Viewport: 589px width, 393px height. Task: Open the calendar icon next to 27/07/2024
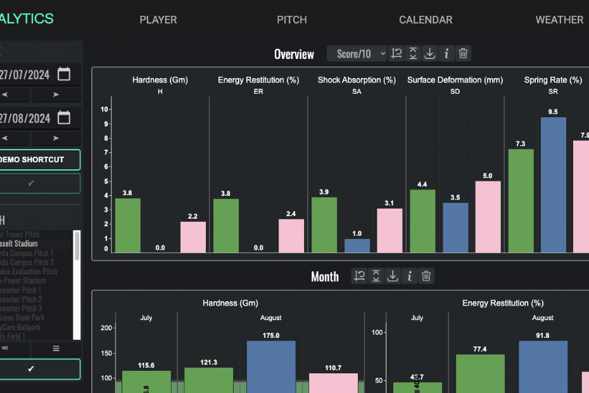point(63,74)
